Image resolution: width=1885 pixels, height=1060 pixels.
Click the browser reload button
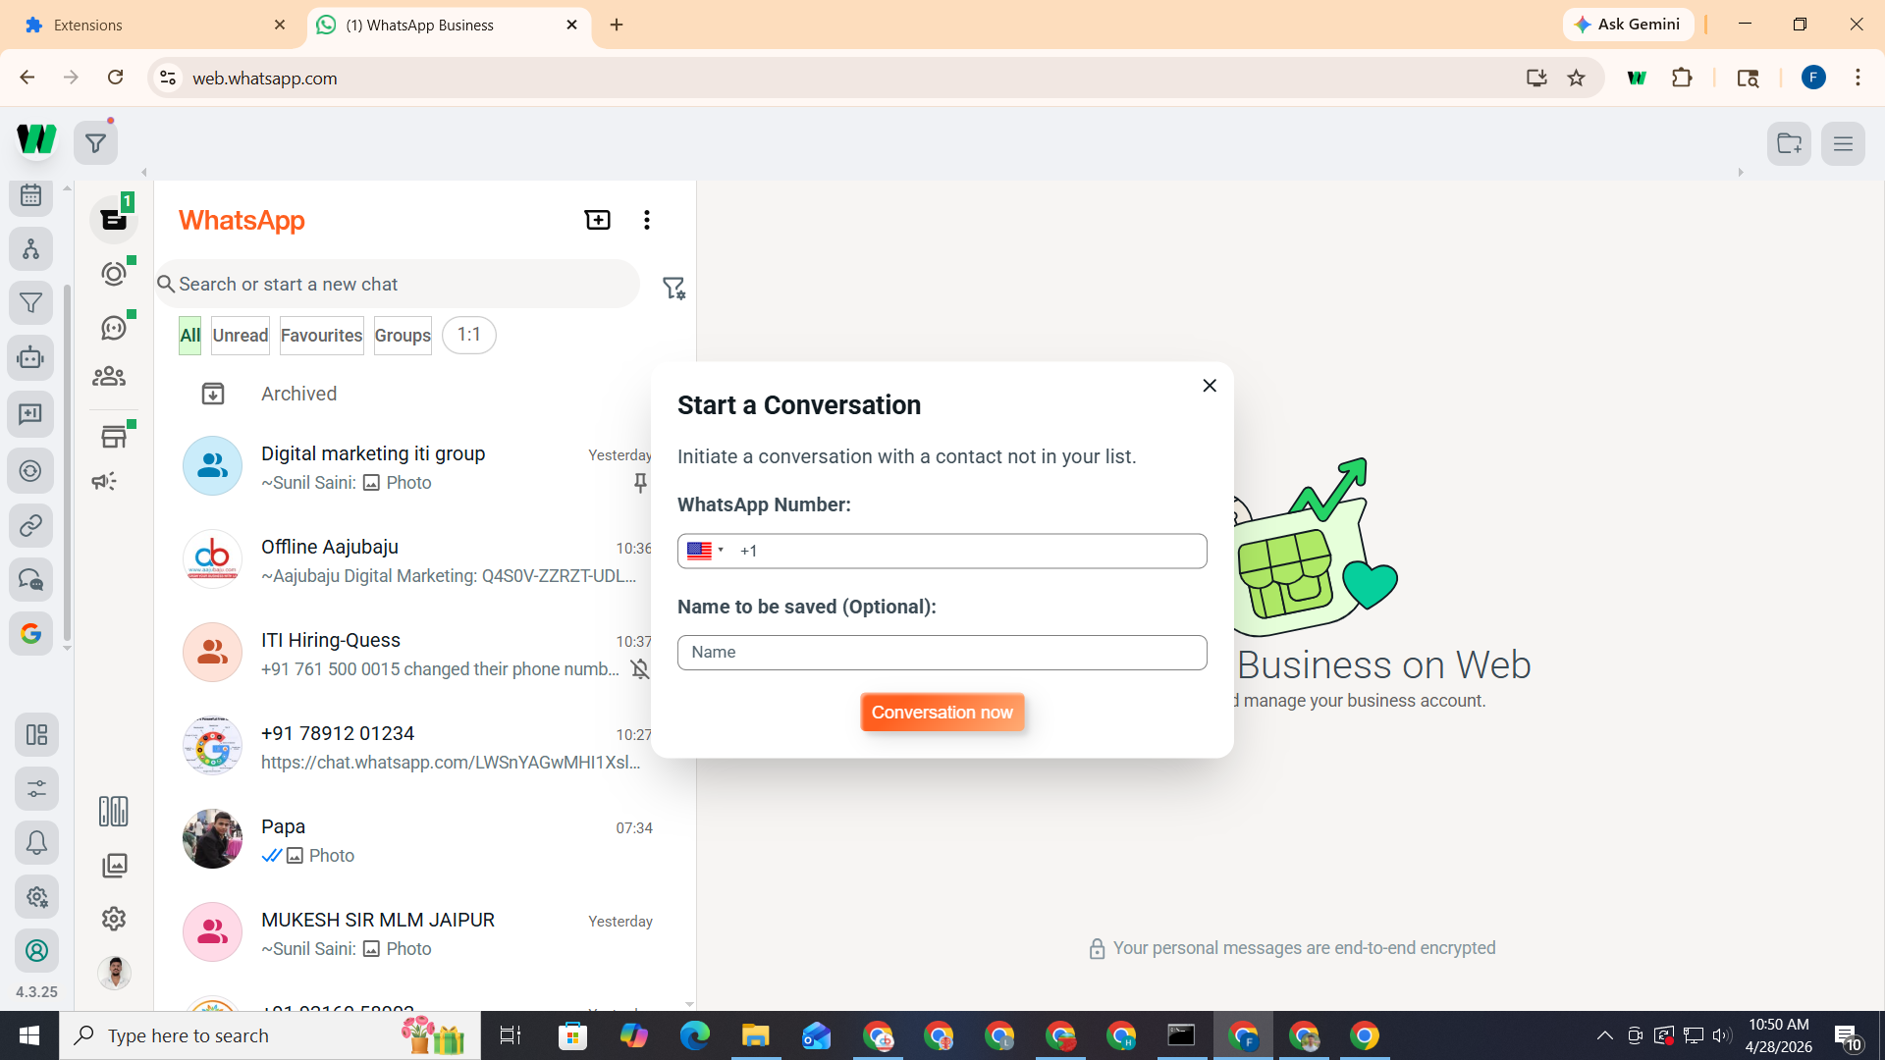[115, 78]
